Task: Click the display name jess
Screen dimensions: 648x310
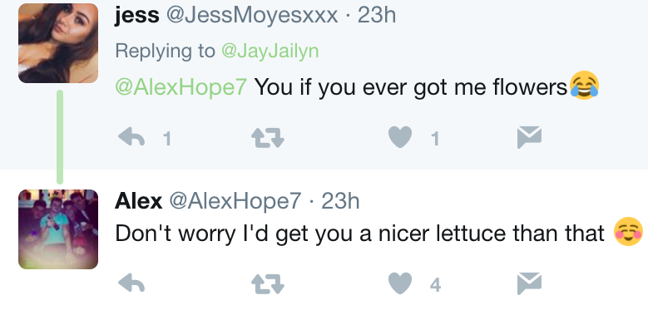Action: (137, 16)
